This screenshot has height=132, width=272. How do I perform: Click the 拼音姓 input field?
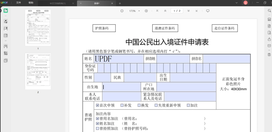click(x=173, y=59)
